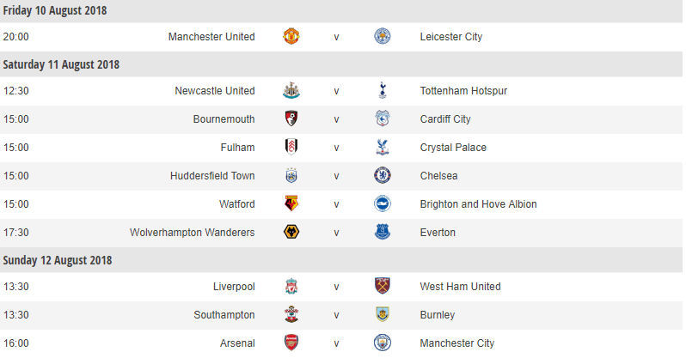Click the Southampton team name
Image resolution: width=686 pixels, height=358 pixels.
click(x=224, y=315)
